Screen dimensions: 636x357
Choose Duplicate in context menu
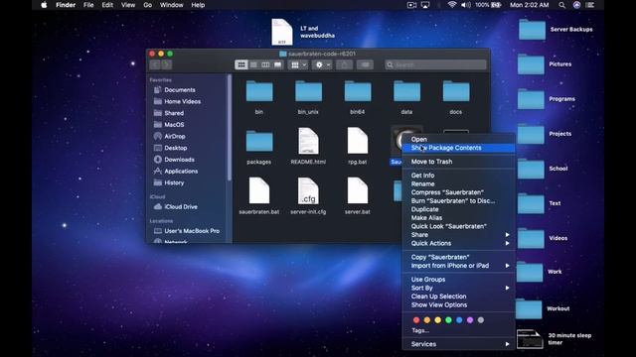click(458, 209)
